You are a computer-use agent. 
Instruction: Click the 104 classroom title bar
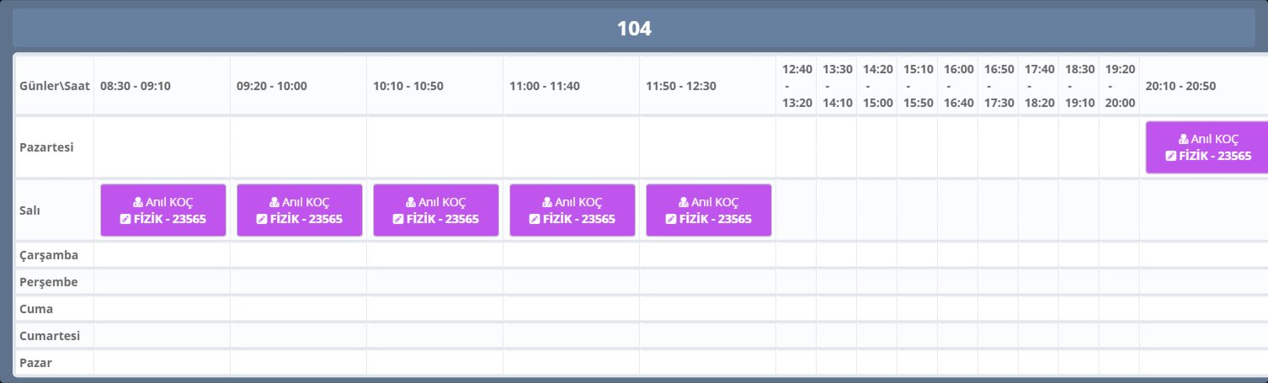coord(634,29)
